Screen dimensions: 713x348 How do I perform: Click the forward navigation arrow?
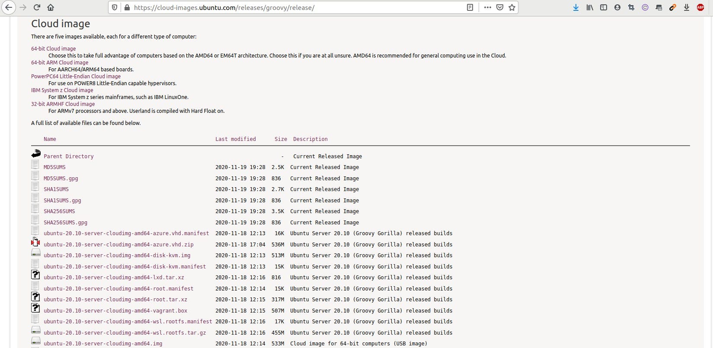pyautogui.click(x=23, y=7)
